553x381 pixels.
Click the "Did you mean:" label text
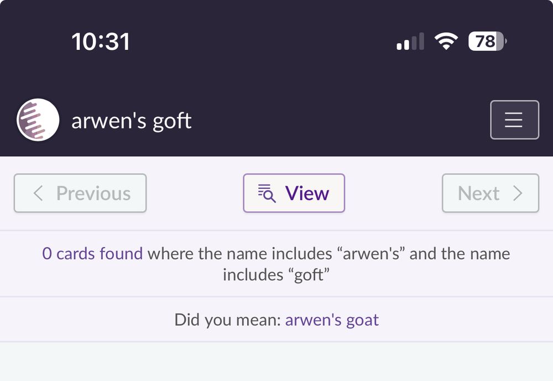(227, 320)
